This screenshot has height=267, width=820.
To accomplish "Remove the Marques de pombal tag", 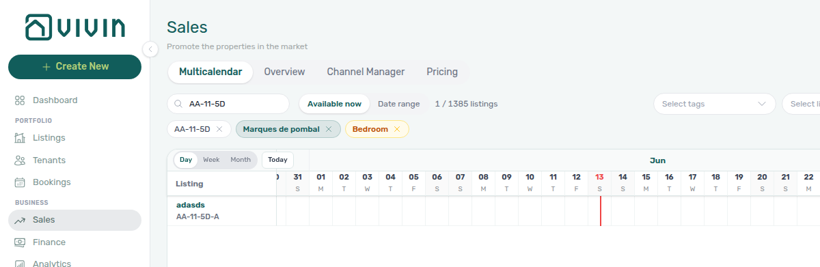I will click(x=329, y=129).
